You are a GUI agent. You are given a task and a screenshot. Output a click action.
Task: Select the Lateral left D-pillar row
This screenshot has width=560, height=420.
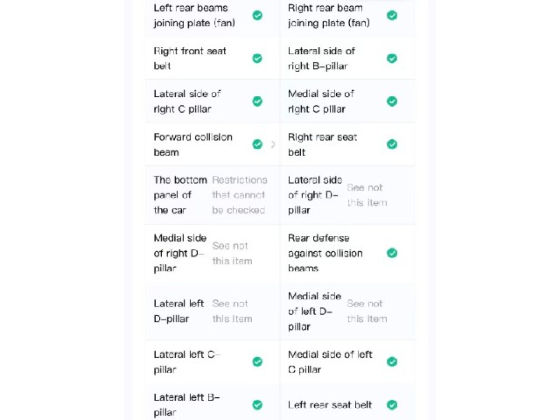(x=213, y=311)
